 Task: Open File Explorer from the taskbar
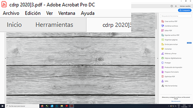62,106
